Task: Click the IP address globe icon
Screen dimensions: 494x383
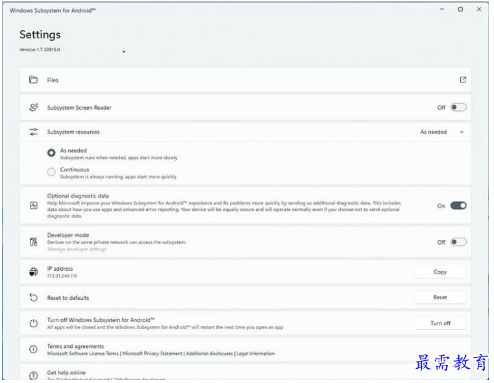Action: click(x=33, y=272)
